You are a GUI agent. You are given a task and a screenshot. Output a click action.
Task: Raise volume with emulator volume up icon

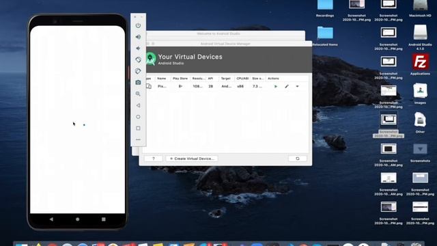point(138,37)
